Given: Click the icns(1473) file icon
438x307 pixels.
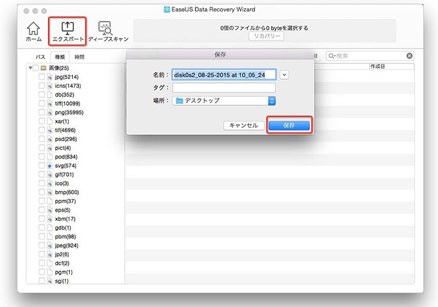Looking at the screenshot, I should pyautogui.click(x=50, y=86).
